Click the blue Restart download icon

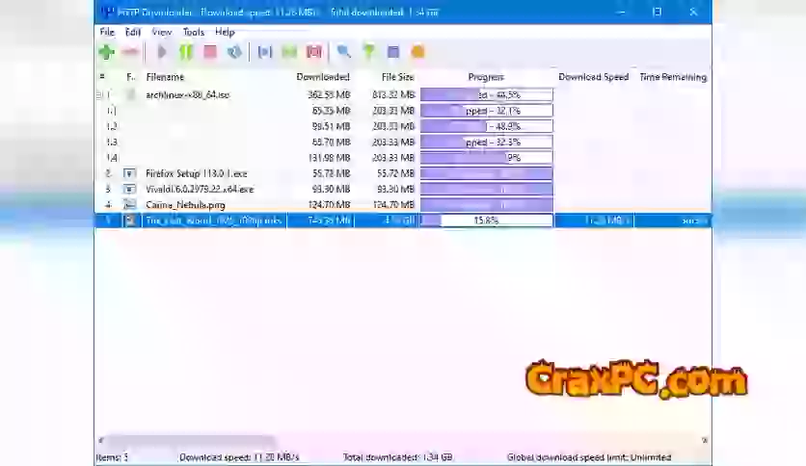pos(234,52)
